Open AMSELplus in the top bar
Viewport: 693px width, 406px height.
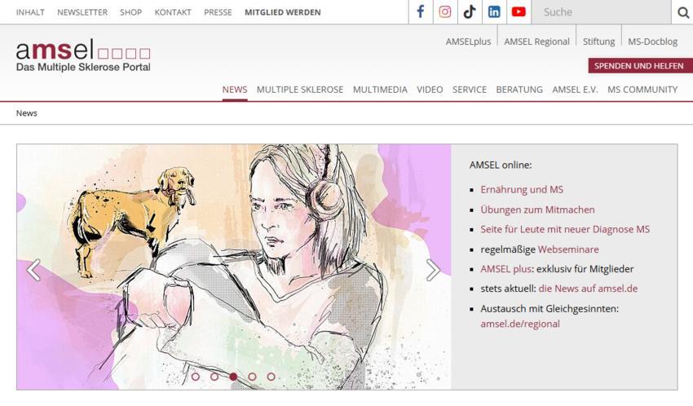(468, 42)
